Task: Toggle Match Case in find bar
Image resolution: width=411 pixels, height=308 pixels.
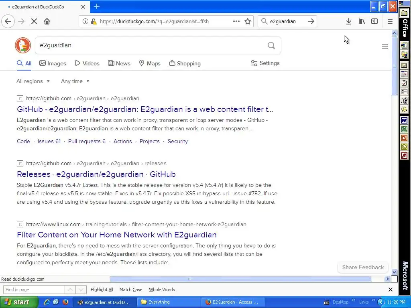Action: [131, 290]
